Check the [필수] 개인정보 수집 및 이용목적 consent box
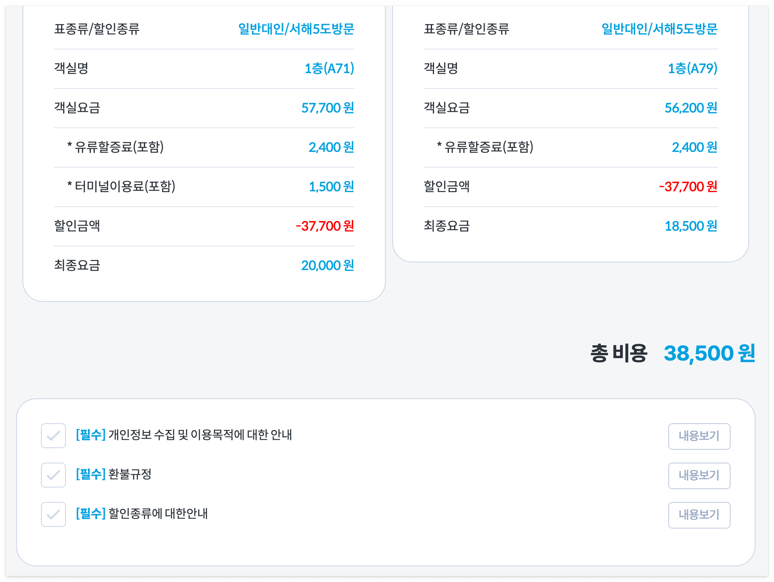This screenshot has width=774, height=582. click(53, 436)
